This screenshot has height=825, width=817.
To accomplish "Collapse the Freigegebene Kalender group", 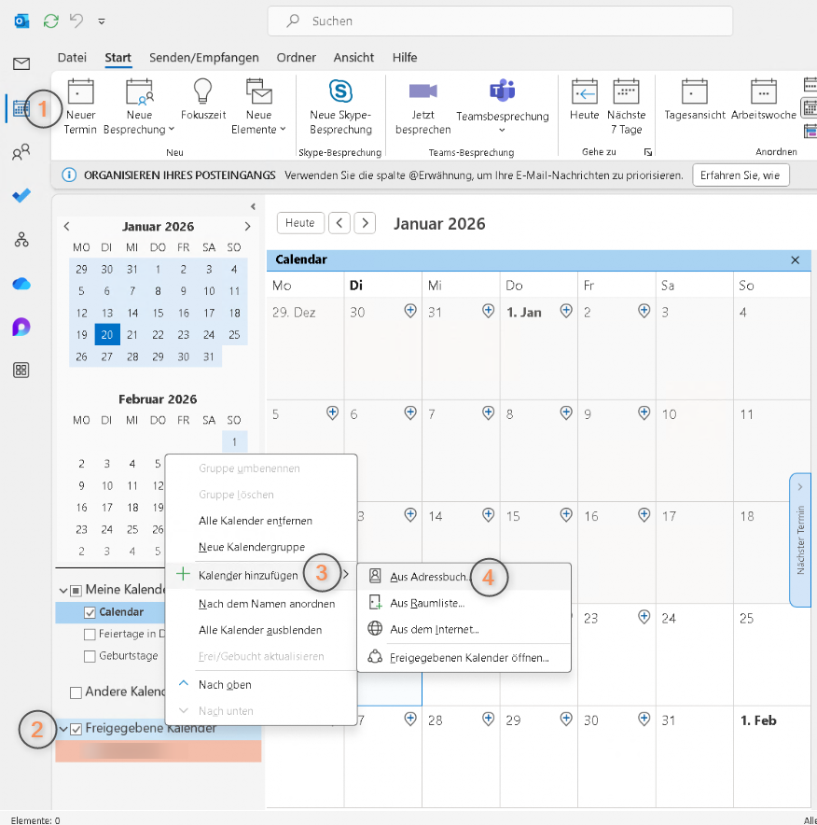I will pyautogui.click(x=62, y=729).
